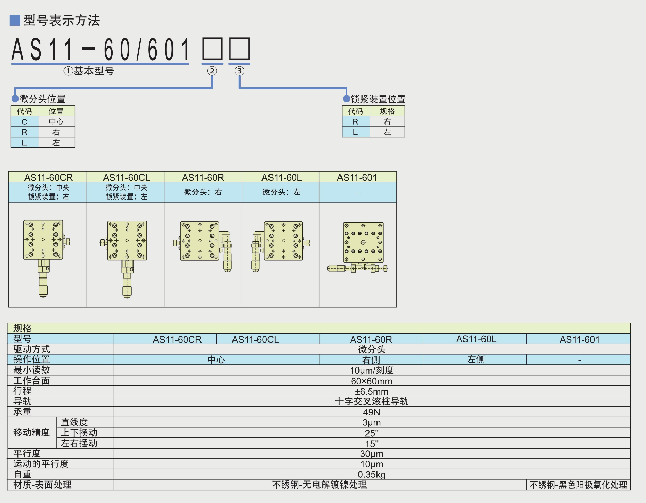Click the blue dot beside 锁紧装置位置
Viewport: 646px width, 503px height.
pos(346,99)
